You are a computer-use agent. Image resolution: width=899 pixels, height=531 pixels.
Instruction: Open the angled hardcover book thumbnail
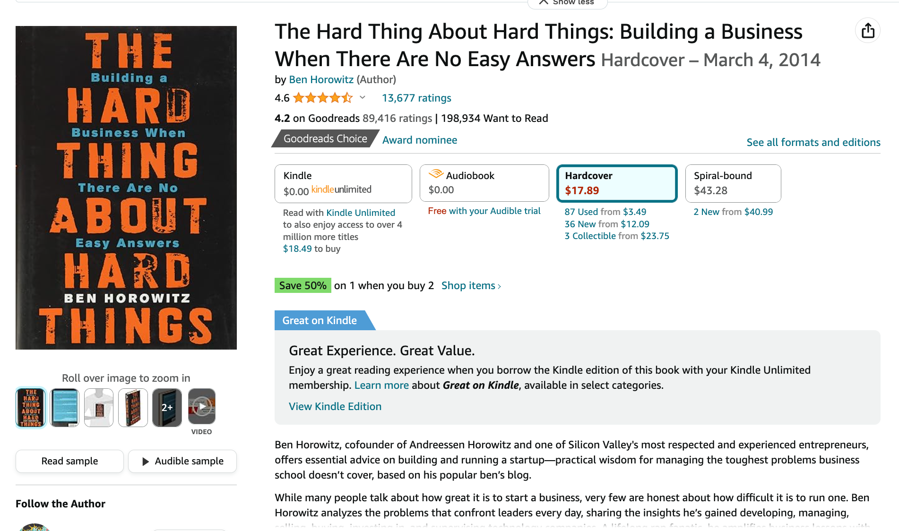tap(133, 407)
